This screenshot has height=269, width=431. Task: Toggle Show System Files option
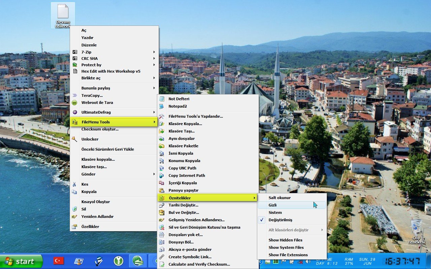click(292, 247)
